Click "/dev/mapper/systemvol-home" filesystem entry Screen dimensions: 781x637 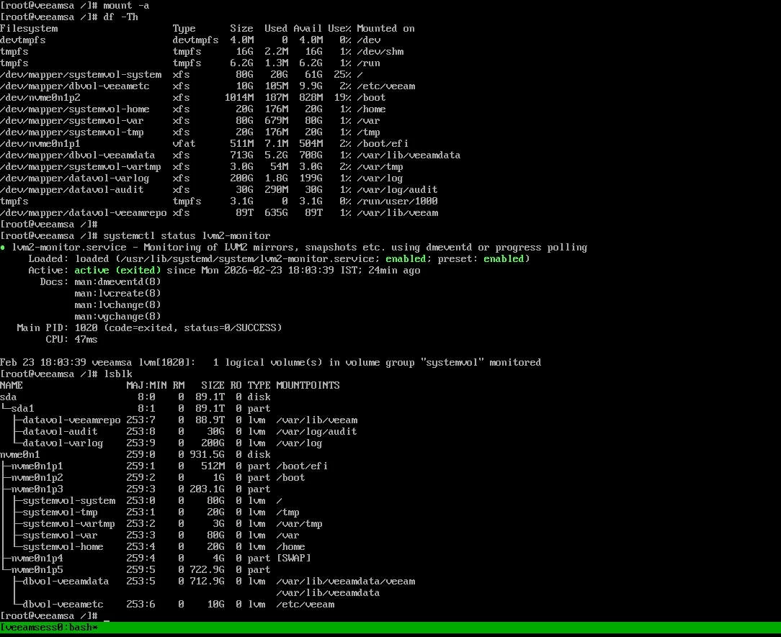(x=75, y=109)
